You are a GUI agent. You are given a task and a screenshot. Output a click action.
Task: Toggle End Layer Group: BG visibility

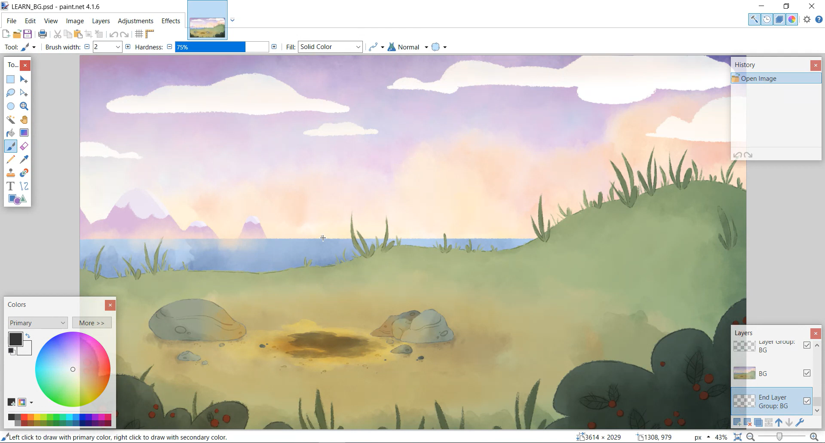(x=807, y=401)
